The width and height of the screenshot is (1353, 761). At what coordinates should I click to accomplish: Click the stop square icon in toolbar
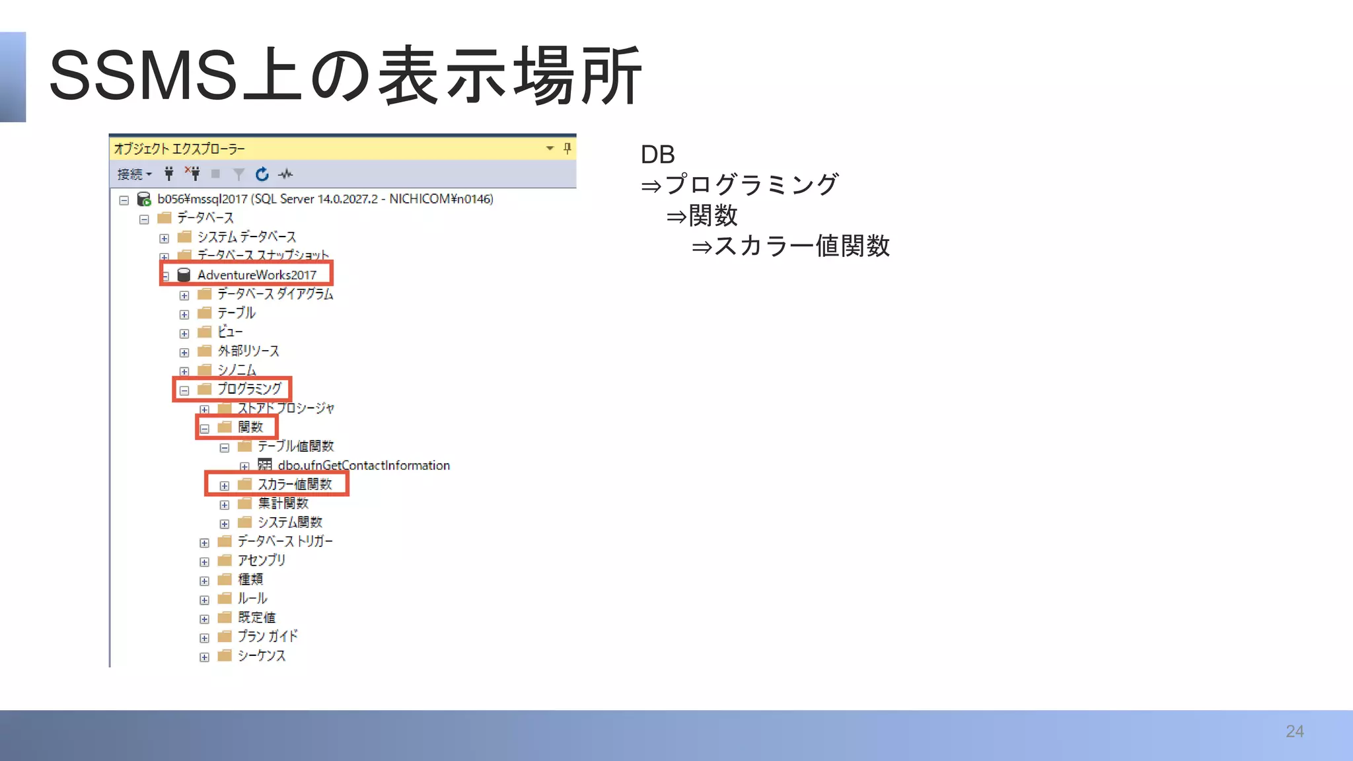215,174
